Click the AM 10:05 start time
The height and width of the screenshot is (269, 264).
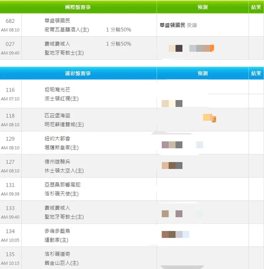[x=10, y=240]
